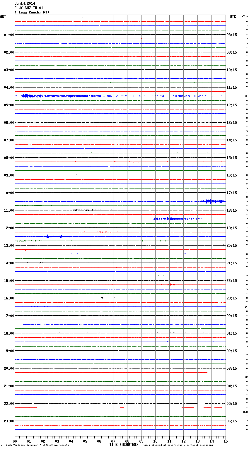The width and height of the screenshot is (249, 449).
Task: Select the "15:00" MST hour label
Action: coord(9,281)
